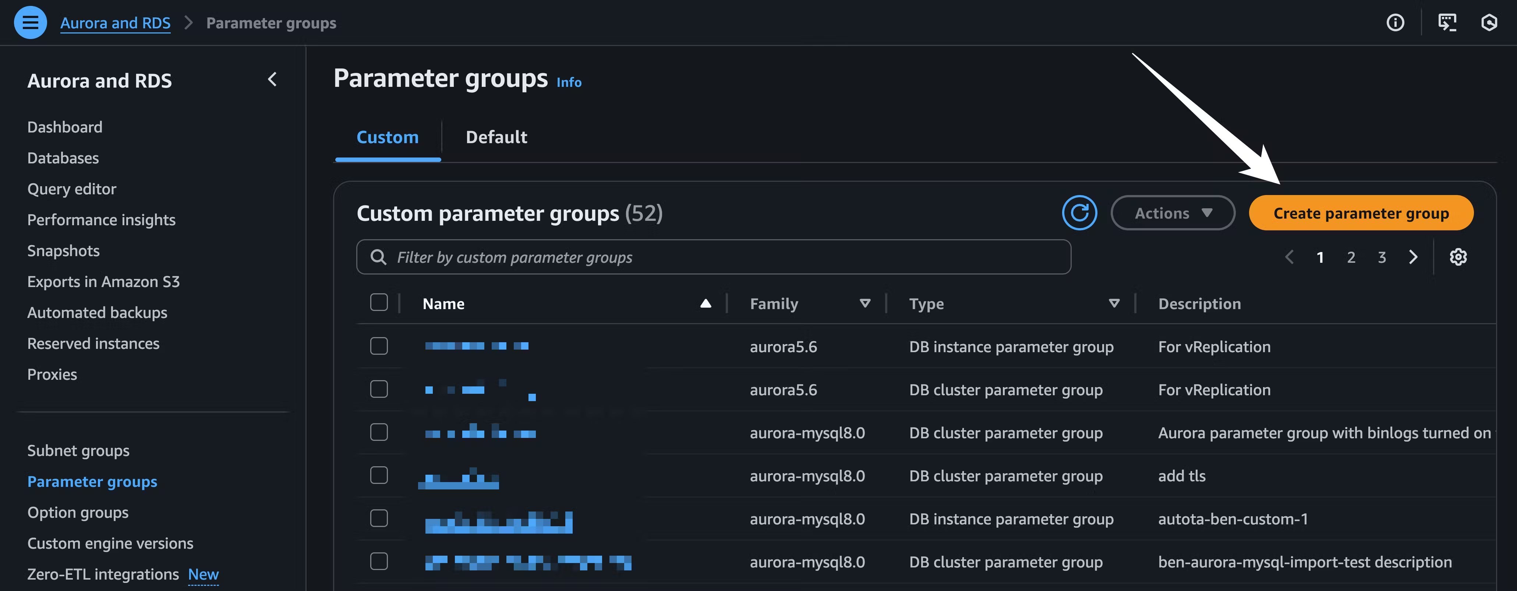Open Zero-ETL integrations in sidebar

pos(103,574)
